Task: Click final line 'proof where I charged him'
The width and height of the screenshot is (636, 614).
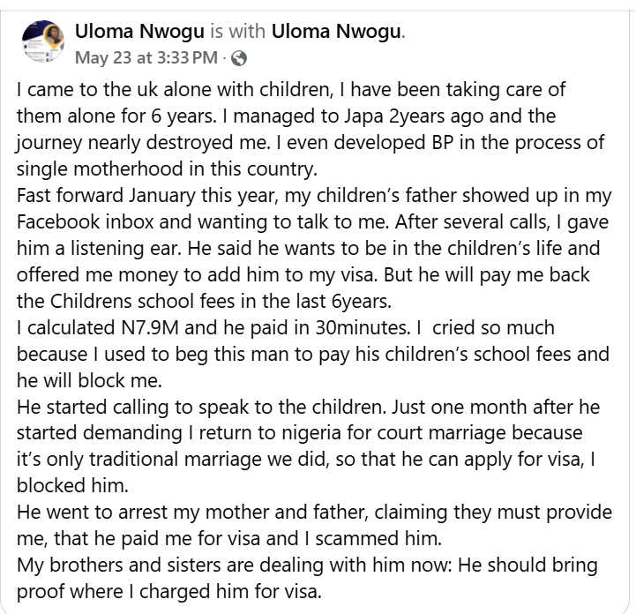Action: click(x=169, y=591)
